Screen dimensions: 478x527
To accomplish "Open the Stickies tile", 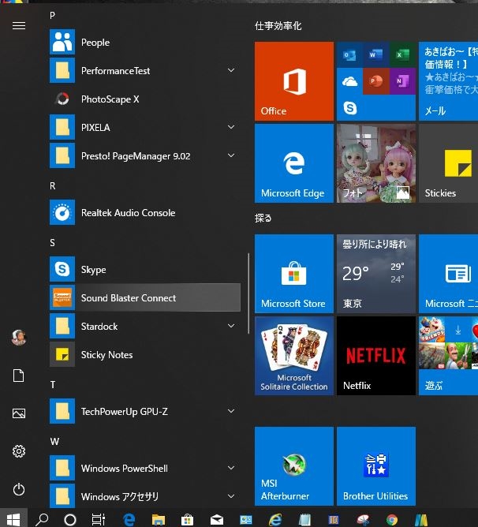I will pos(448,163).
